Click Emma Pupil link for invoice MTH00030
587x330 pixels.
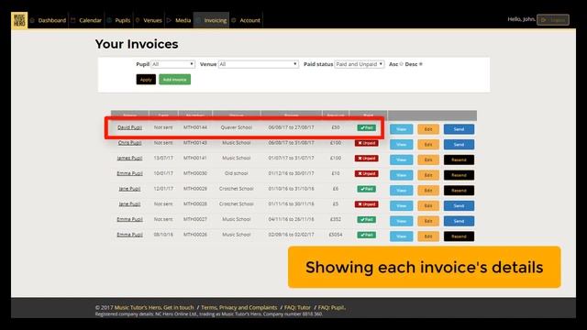(x=129, y=173)
